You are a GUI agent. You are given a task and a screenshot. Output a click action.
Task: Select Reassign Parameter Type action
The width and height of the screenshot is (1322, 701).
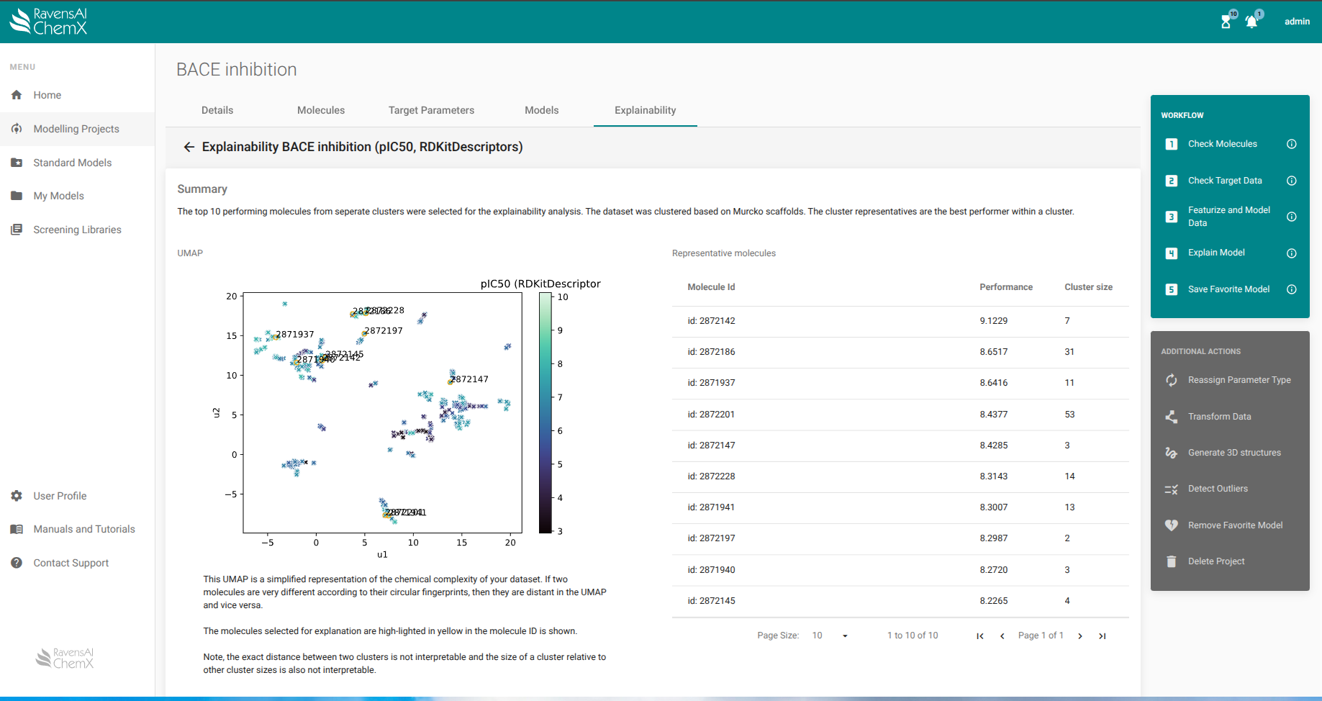(1239, 380)
